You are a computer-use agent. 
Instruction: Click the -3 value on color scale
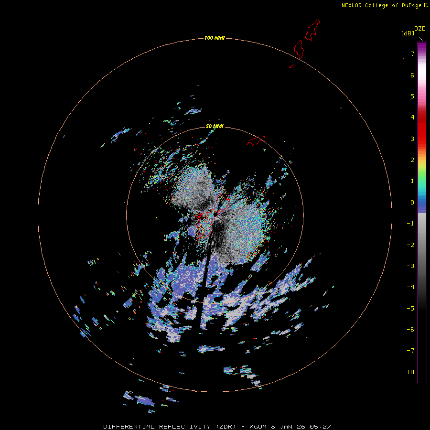[410, 266]
